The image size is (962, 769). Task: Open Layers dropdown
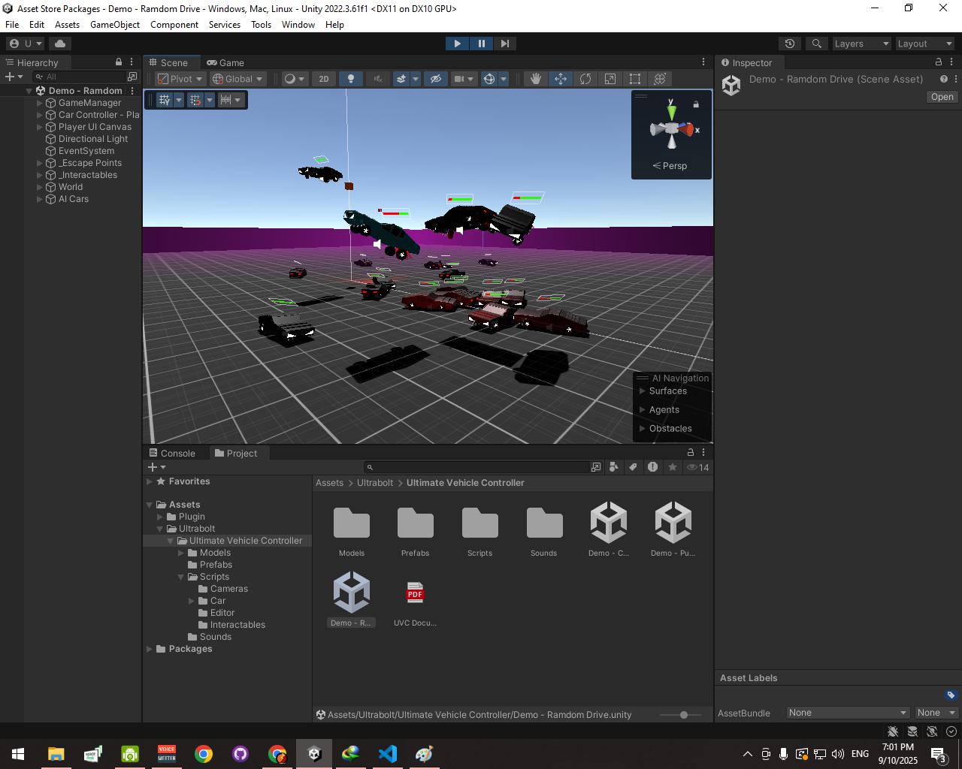861,44
